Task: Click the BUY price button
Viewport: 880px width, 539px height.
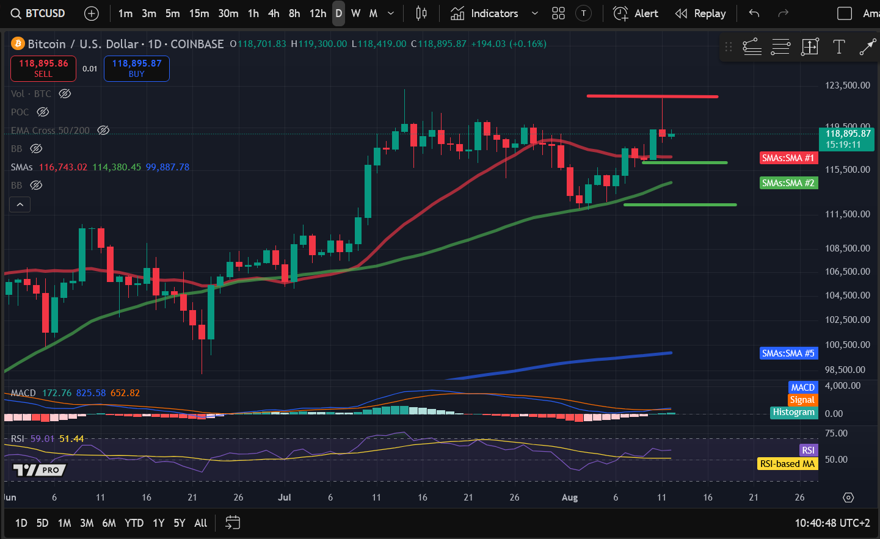Action: (x=137, y=68)
